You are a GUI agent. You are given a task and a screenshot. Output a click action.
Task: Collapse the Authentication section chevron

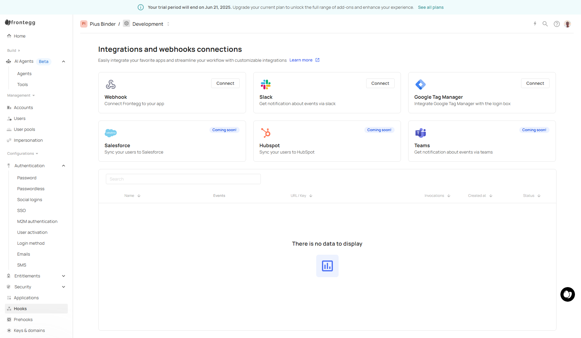(64, 166)
